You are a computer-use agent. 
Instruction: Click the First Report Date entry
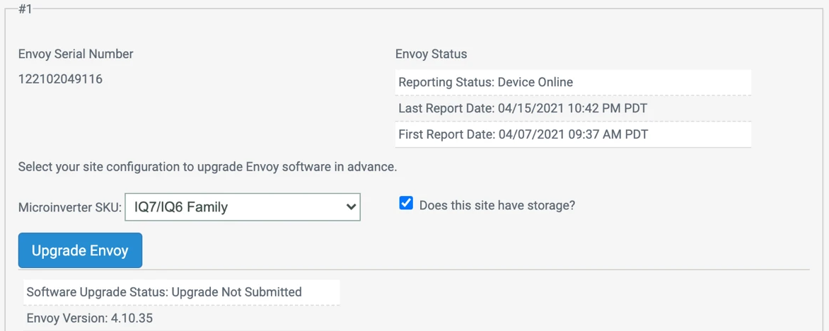573,134
